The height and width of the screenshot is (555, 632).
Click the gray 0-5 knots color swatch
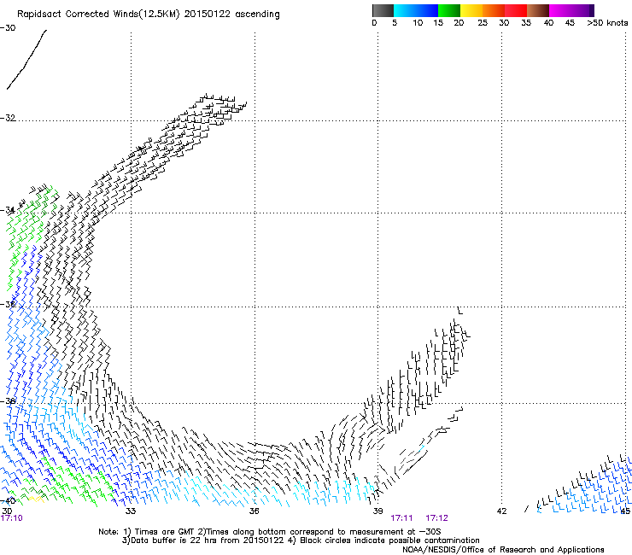pyautogui.click(x=383, y=10)
